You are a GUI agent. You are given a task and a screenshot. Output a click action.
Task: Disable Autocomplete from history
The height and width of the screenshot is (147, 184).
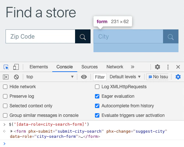coord(97,106)
